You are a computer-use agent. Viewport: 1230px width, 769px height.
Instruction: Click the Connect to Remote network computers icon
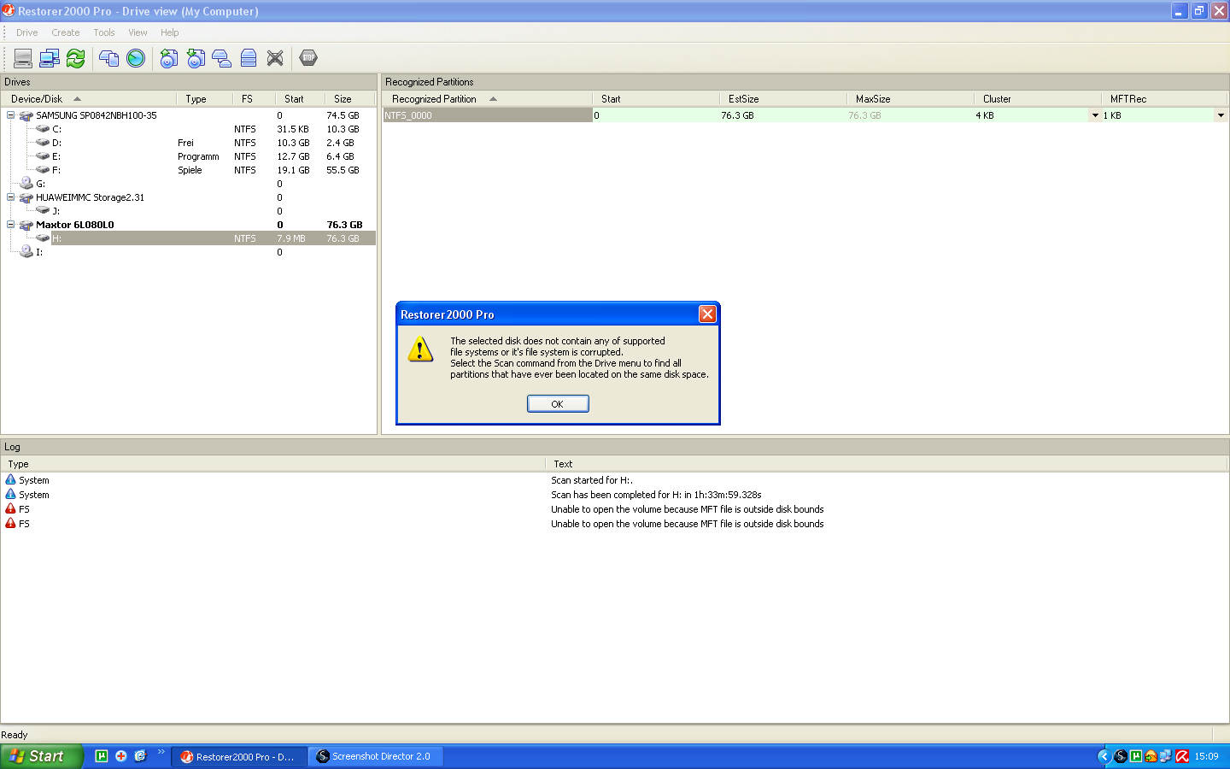50,58
